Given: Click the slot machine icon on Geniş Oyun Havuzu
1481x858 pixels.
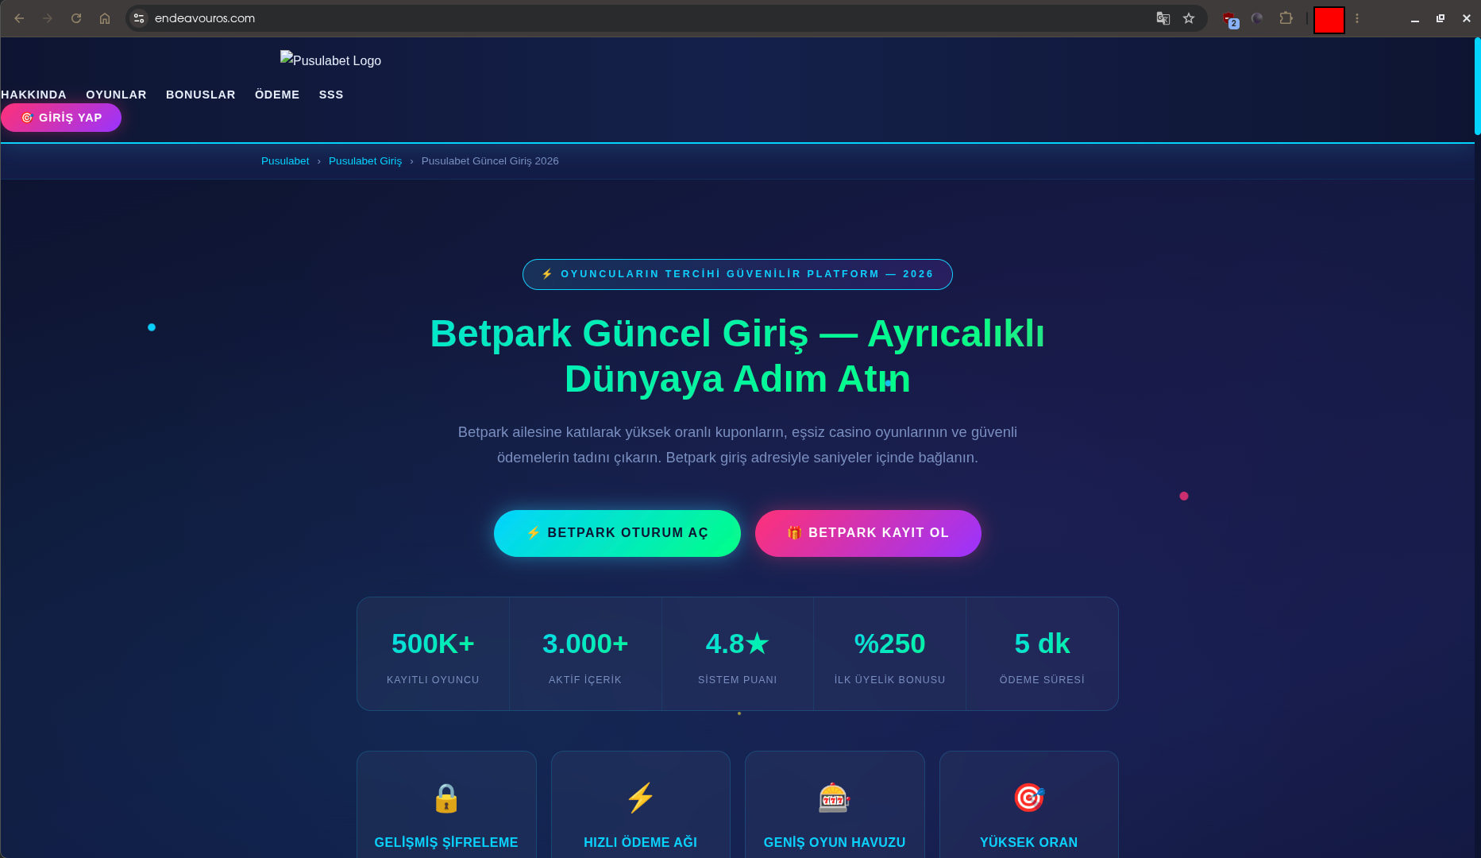Looking at the screenshot, I should point(835,798).
